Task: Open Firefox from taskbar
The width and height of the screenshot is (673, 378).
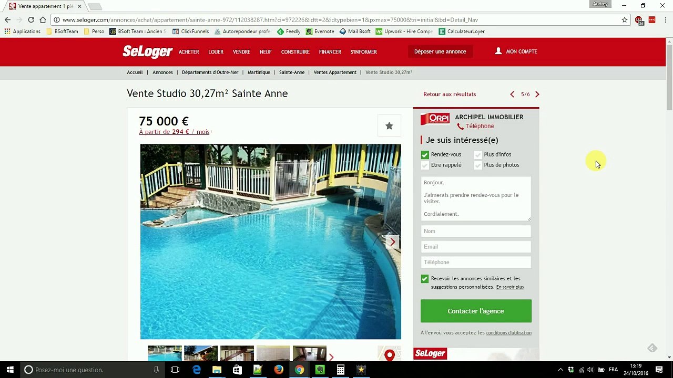Action: [279, 370]
